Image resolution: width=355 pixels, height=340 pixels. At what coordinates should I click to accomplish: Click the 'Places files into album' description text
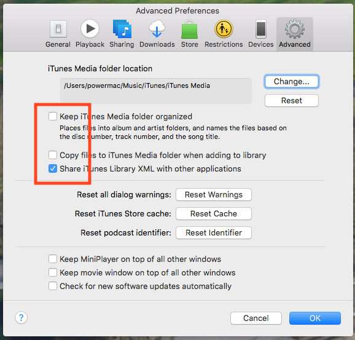coord(173,132)
